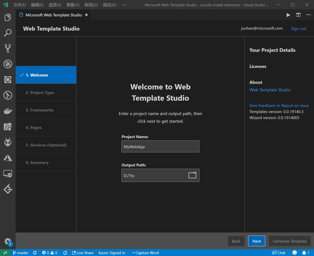This screenshot has height=256, width=314.
Task: Open the Docker whale icon
Action: pos(8,111)
